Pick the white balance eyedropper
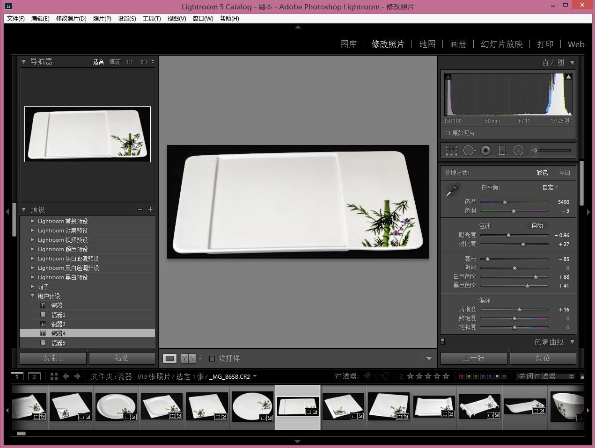The image size is (595, 448). (453, 190)
